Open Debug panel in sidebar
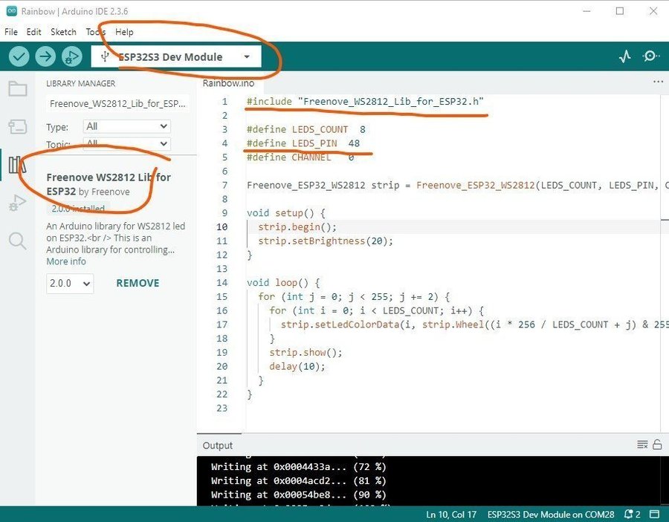Screen dimensions: 669x522 [18, 203]
